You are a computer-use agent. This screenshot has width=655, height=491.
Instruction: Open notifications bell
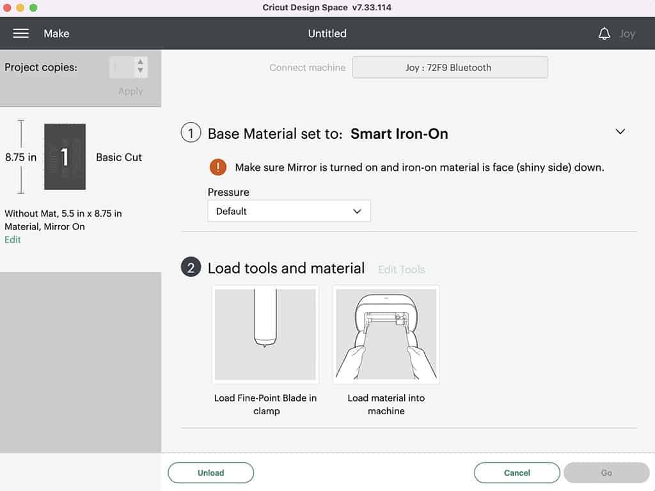pos(604,33)
